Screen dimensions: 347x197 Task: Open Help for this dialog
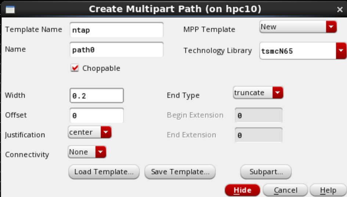[328, 190]
